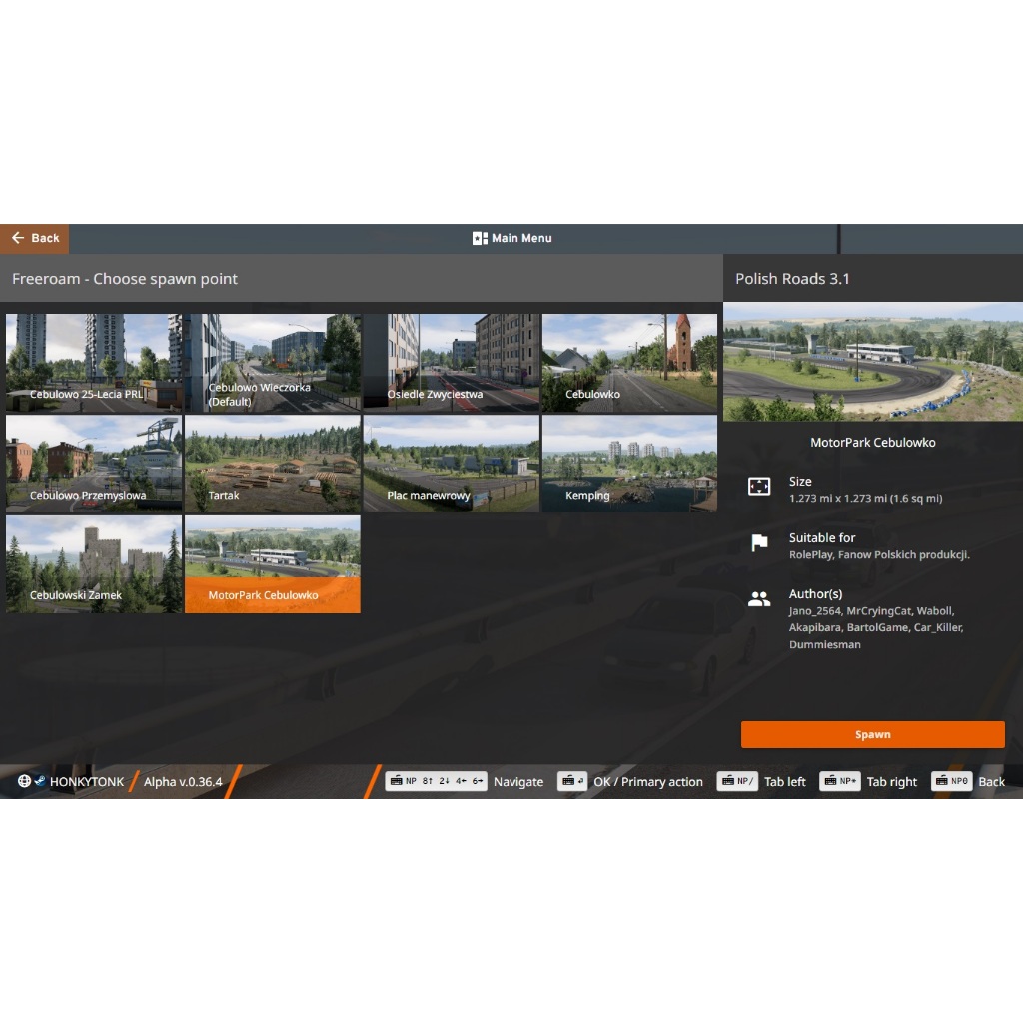The width and height of the screenshot is (1023, 1023).
Task: Select Cebulowo Wieczorka (Default) spawn point
Action: (x=273, y=363)
